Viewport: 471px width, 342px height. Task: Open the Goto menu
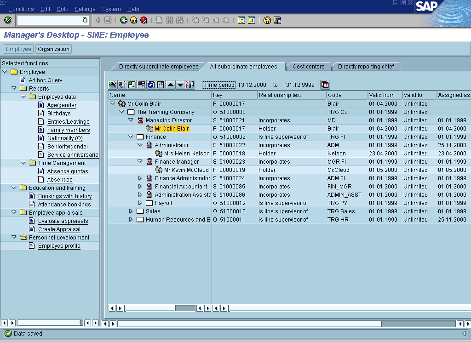pos(63,9)
